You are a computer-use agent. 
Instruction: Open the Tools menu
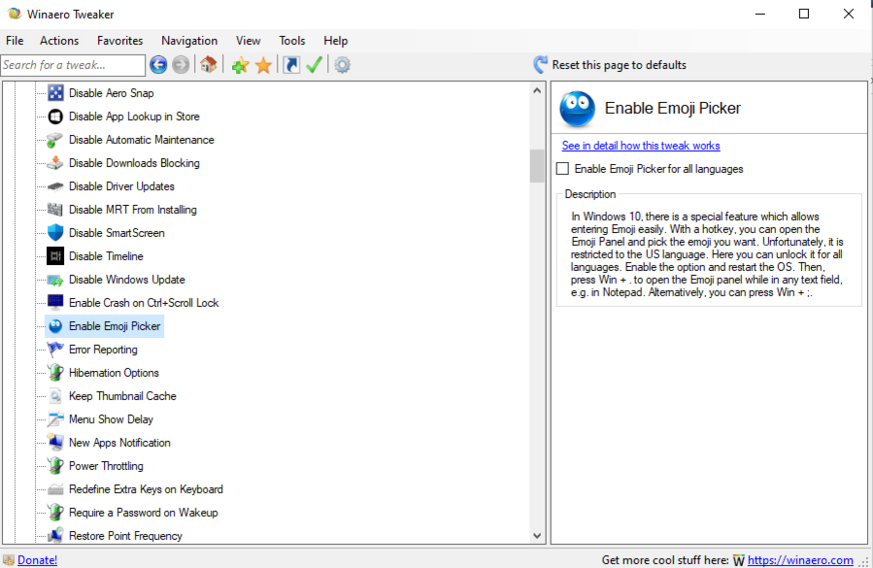click(x=291, y=41)
